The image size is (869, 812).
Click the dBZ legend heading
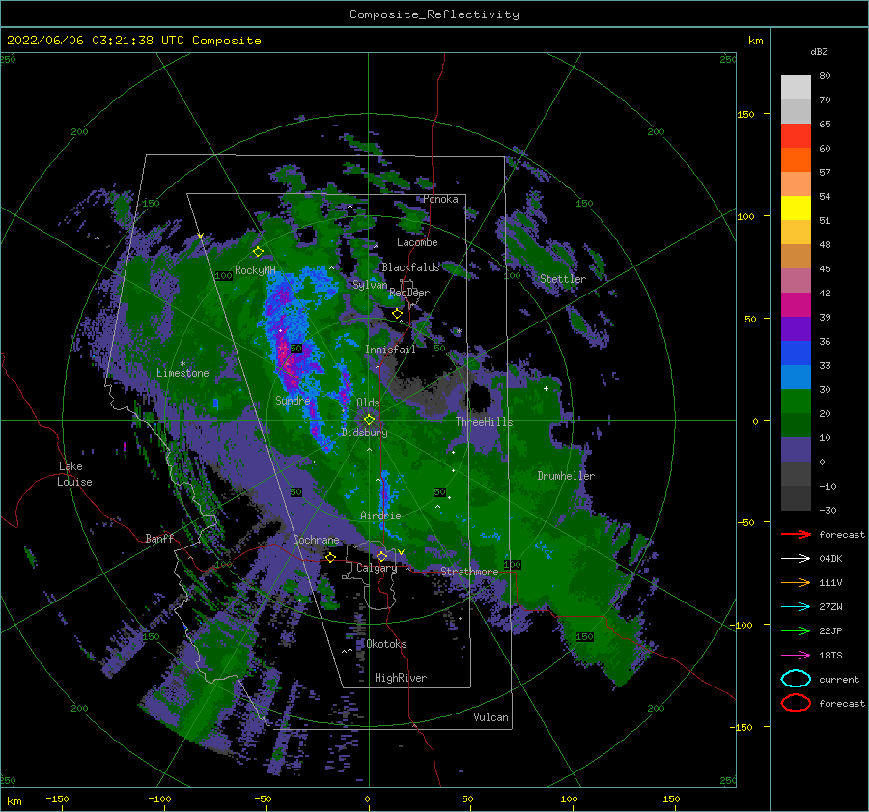[819, 51]
